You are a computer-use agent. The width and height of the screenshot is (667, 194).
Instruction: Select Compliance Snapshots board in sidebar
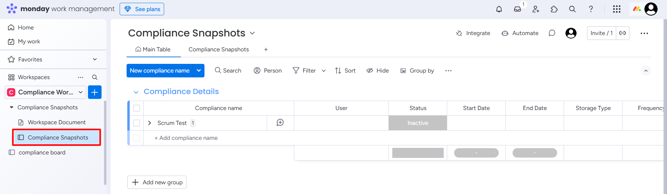coord(57,137)
